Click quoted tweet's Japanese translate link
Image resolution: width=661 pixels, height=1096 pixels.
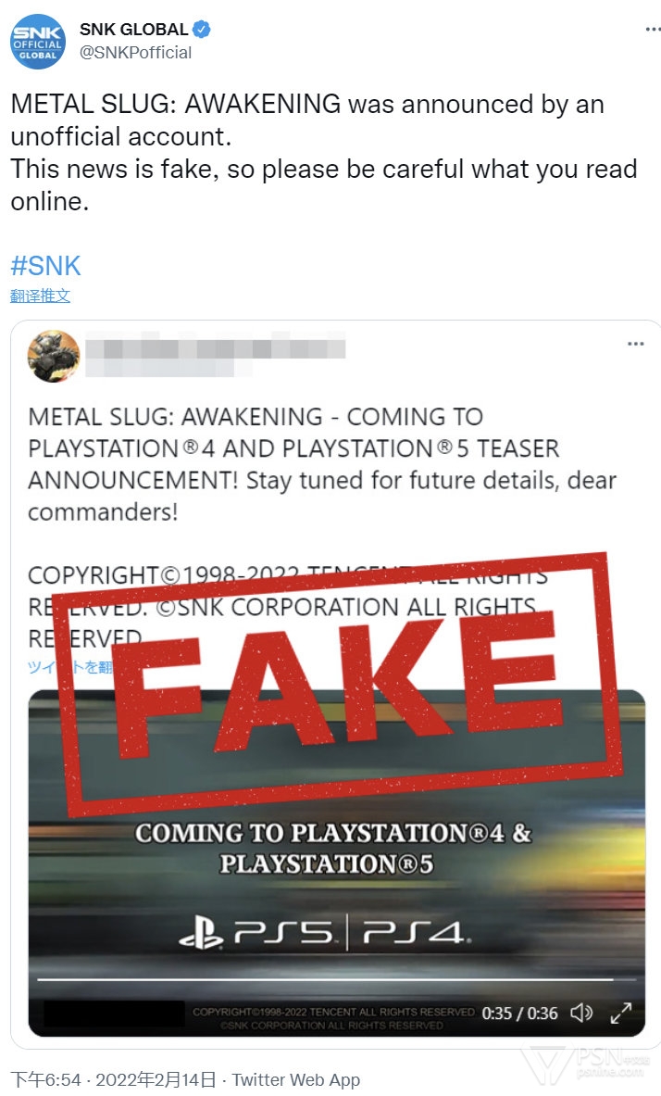tap(69, 667)
